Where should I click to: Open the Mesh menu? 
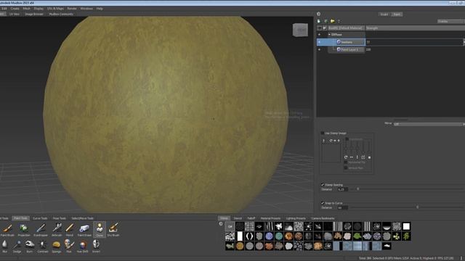pos(27,9)
